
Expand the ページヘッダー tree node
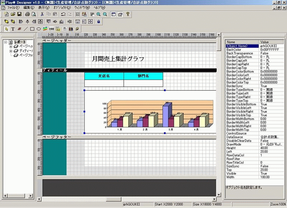point(11,46)
